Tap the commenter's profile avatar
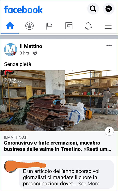118x191 pixels. [x=10, y=166]
